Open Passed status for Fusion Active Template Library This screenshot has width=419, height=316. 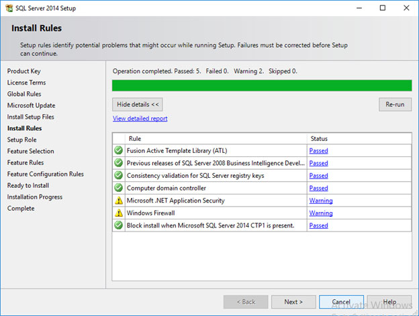click(x=318, y=151)
